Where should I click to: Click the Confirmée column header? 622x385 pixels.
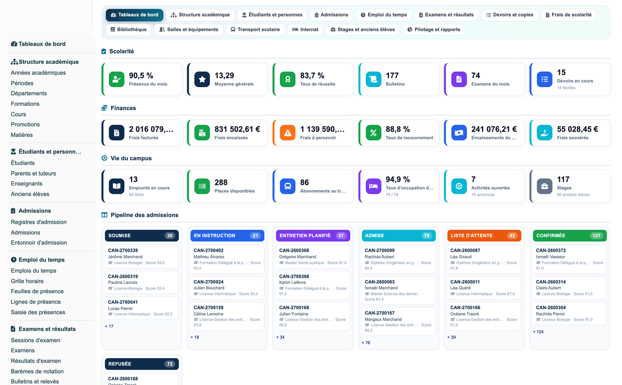pyautogui.click(x=570, y=236)
